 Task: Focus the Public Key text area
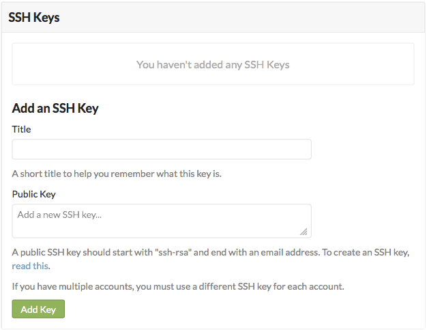click(x=162, y=221)
